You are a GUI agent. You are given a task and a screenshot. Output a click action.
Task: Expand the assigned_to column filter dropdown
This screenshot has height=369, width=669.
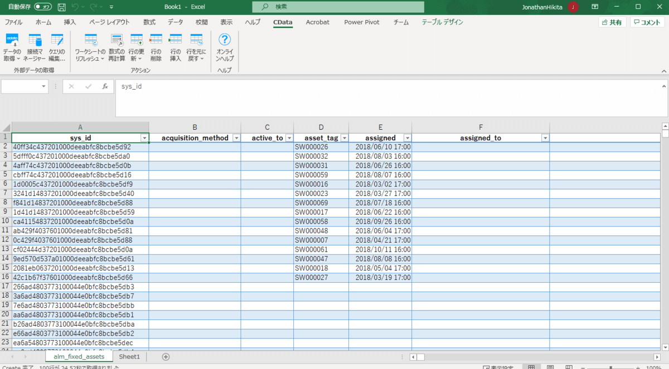(x=545, y=138)
